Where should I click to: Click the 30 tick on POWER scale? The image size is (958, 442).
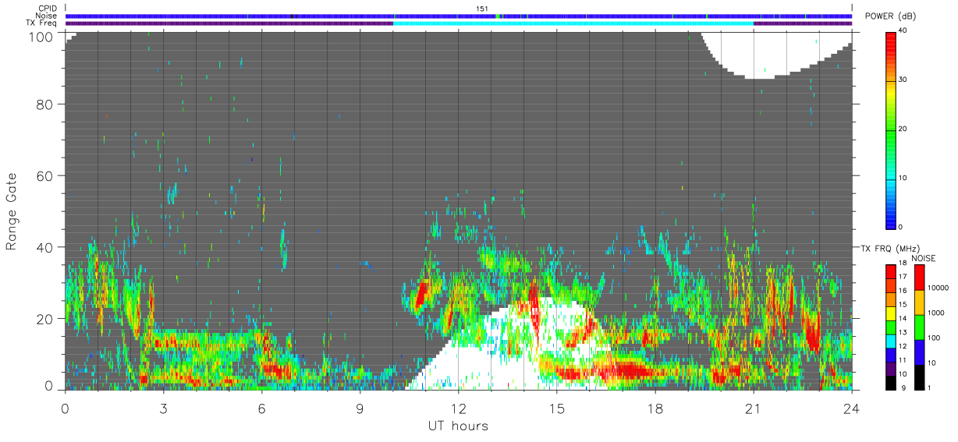903,80
